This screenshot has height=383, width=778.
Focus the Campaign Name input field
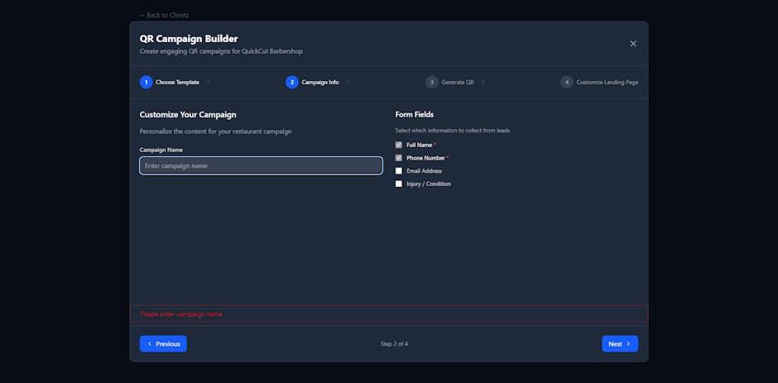coord(261,165)
